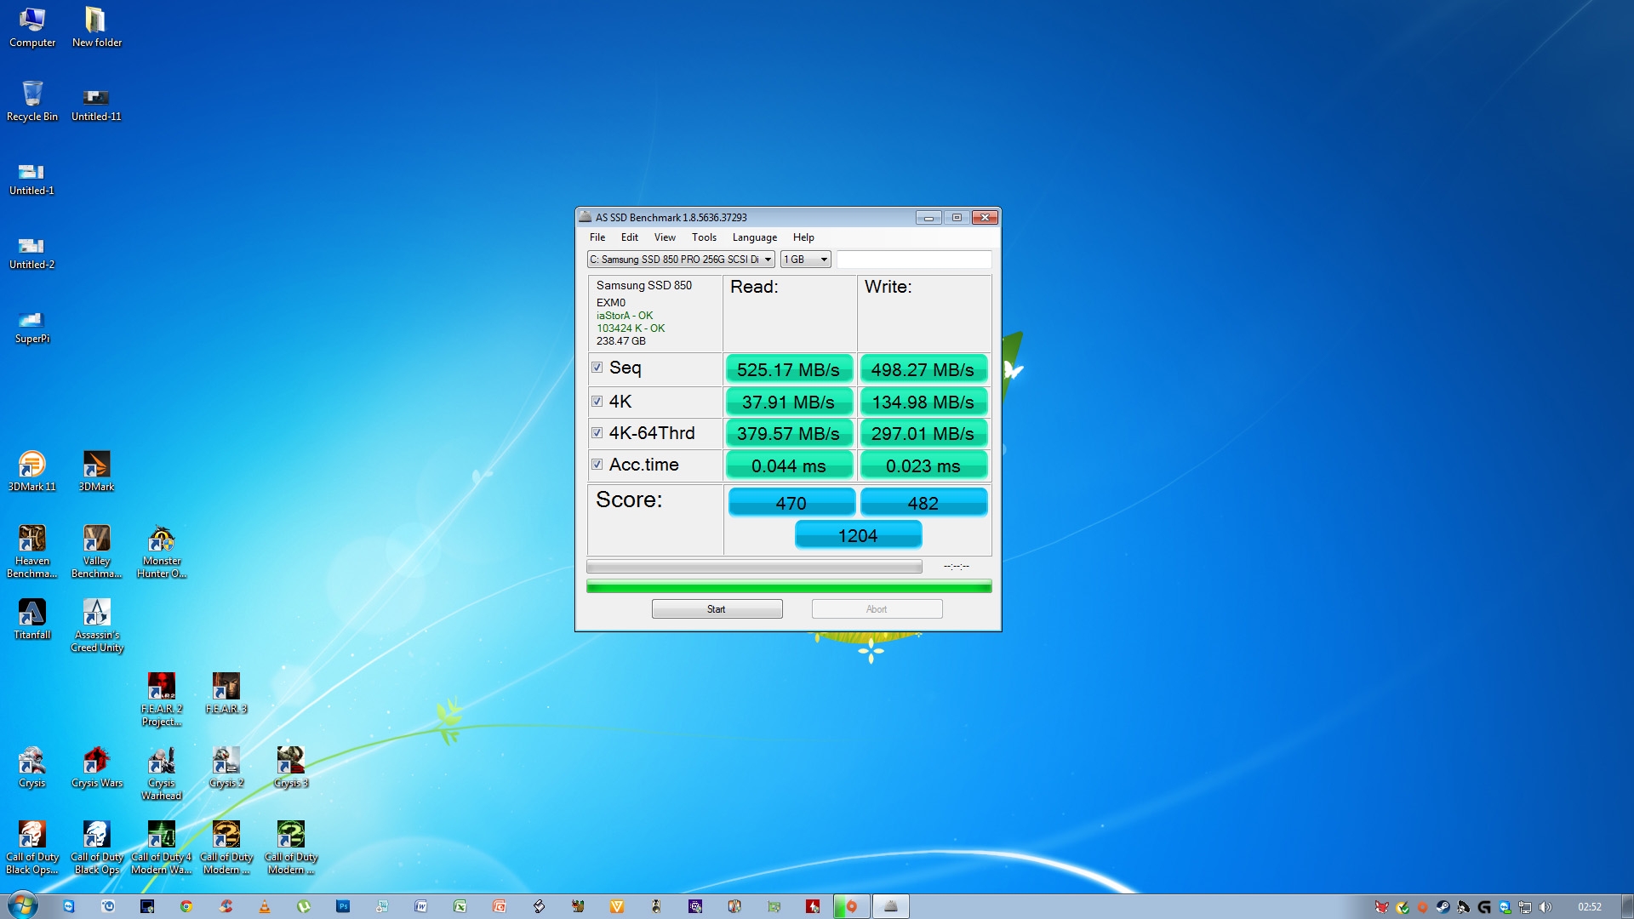Launch the Monster Hunter Online shortcut
Image resolution: width=1634 pixels, height=919 pixels.
161,551
